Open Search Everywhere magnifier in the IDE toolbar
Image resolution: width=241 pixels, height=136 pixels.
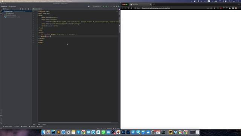point(114,6)
